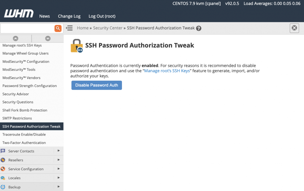Screen dimensions: 304x191
Task: Click the Resellers section icon
Action: coord(3,160)
